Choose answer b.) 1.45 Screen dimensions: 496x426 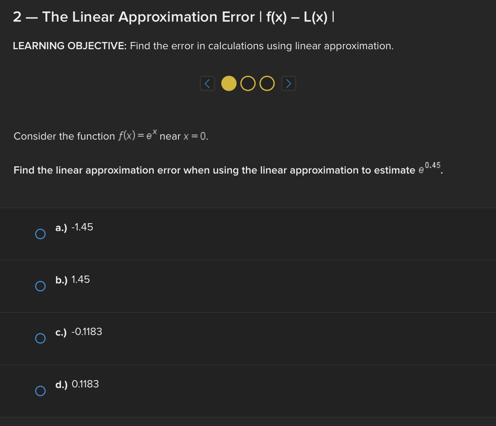40,286
